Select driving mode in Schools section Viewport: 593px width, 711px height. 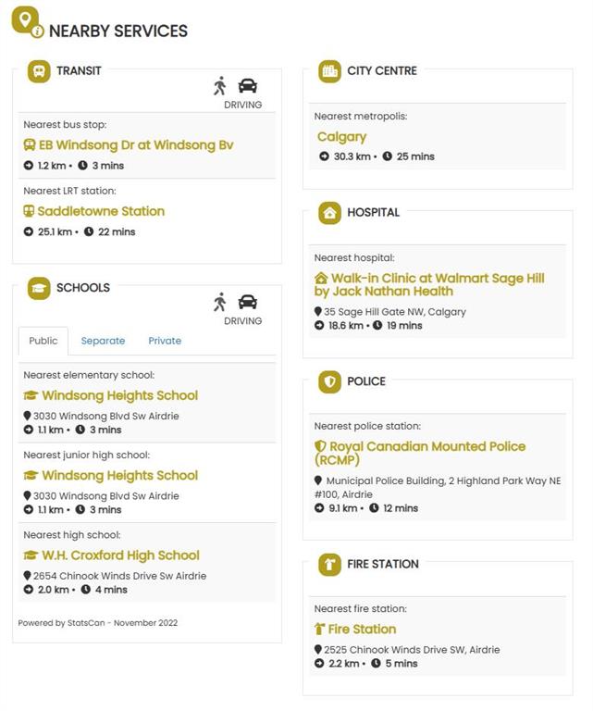tap(247, 302)
